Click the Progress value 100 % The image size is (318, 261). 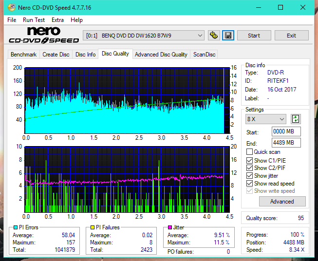pos(297,235)
